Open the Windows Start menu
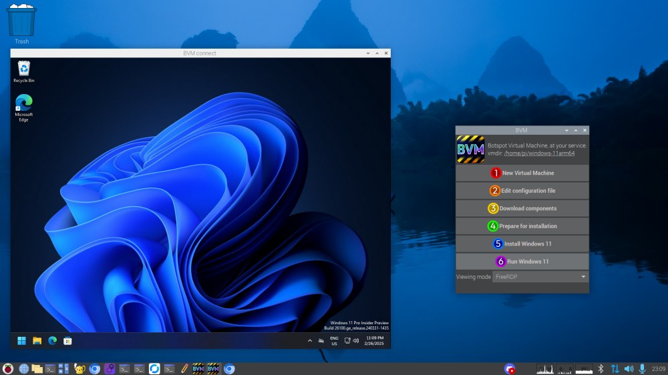 [x=21, y=341]
